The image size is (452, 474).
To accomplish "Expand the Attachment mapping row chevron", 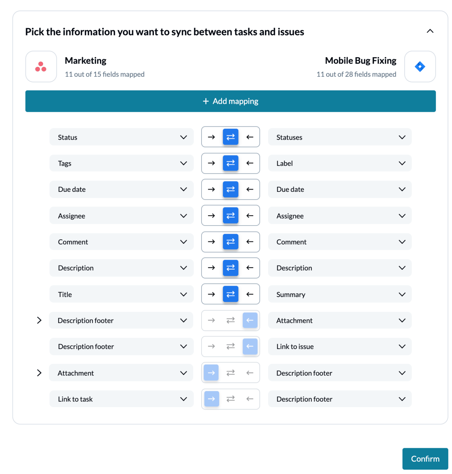I will [x=39, y=373].
